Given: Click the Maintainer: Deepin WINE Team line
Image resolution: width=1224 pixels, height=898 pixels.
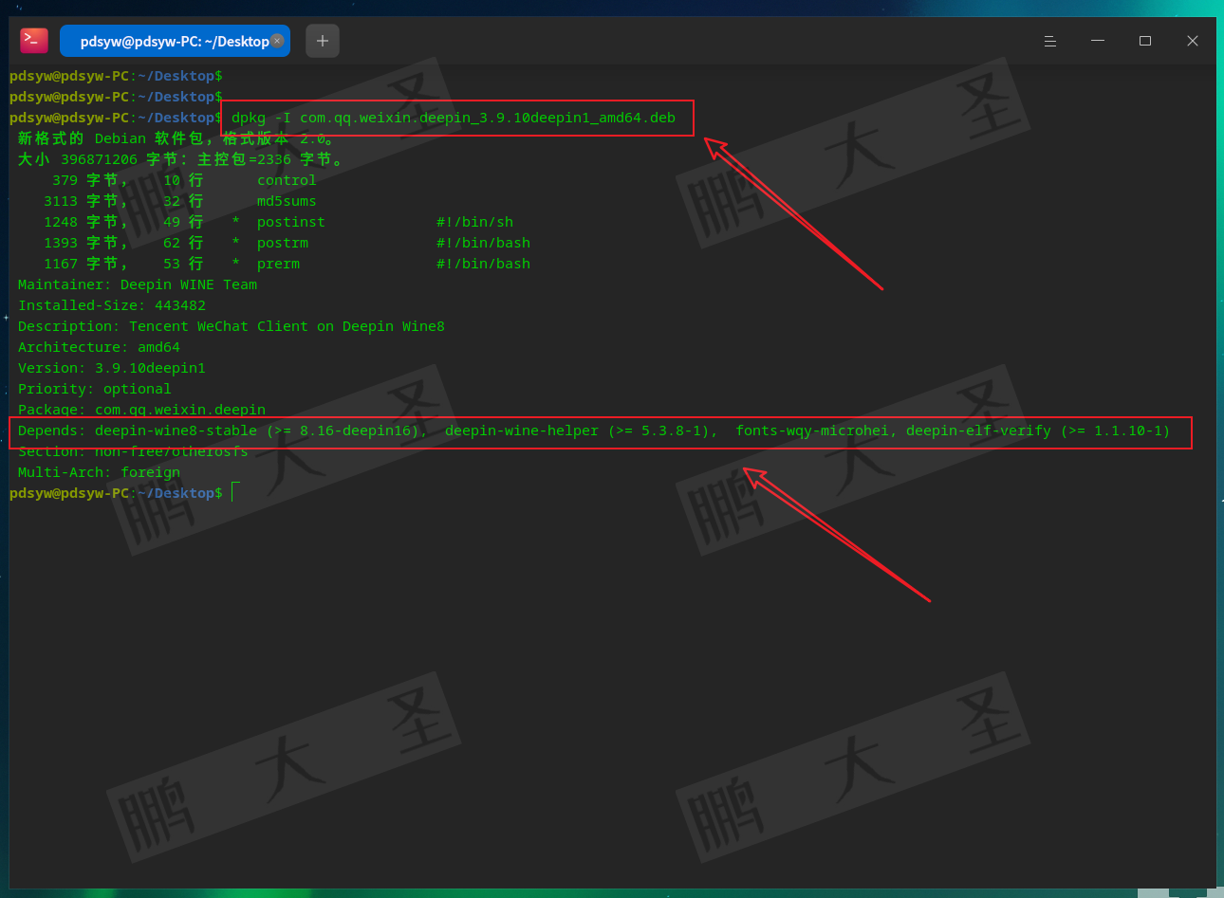Looking at the screenshot, I should click(138, 284).
